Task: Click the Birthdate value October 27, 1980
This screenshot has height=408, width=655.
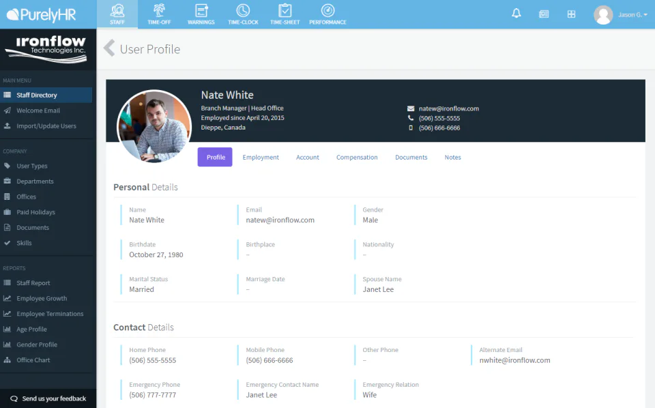Action: pos(156,254)
